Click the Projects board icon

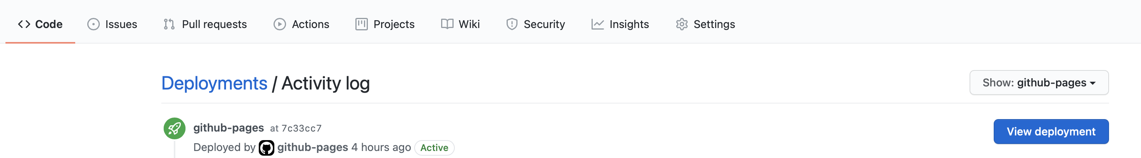coord(362,25)
